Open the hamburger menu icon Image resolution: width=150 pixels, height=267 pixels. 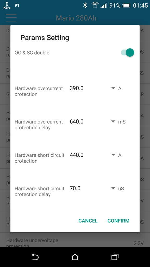click(11, 18)
